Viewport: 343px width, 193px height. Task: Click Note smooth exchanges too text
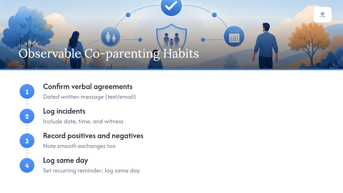click(79, 146)
